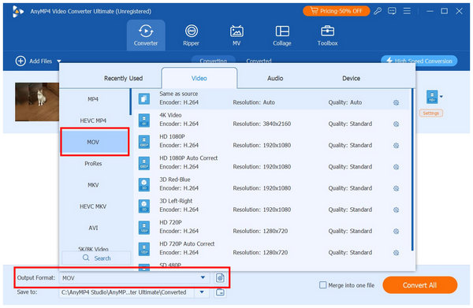Switch to the Recently Used tab
The height and width of the screenshot is (308, 473).
pos(124,78)
